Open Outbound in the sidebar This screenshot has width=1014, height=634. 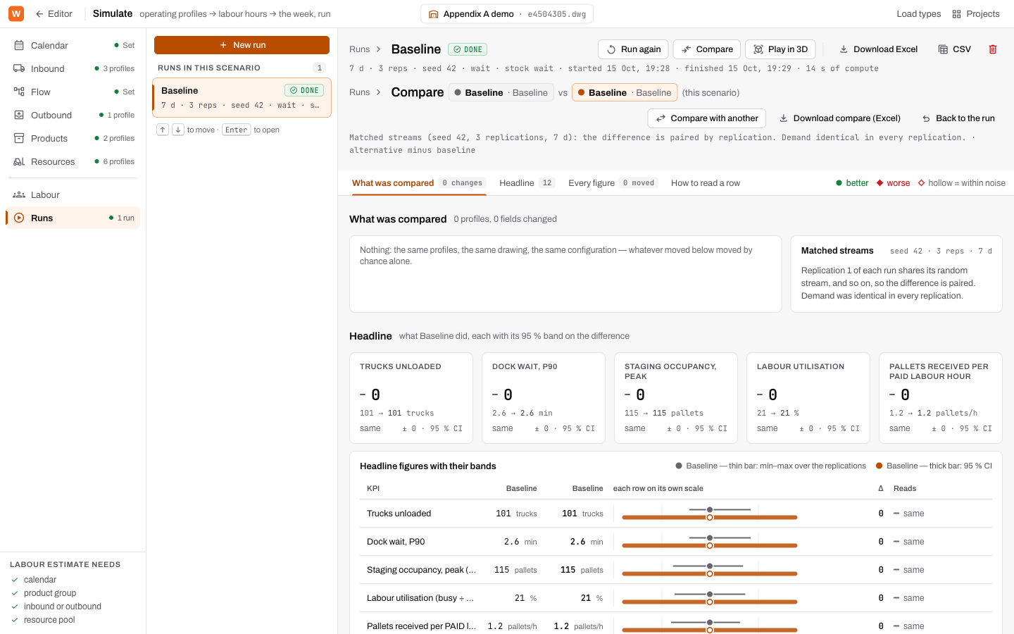[x=73, y=115]
